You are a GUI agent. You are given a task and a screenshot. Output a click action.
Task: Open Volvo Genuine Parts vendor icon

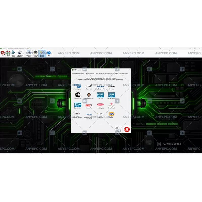pos(100,87)
